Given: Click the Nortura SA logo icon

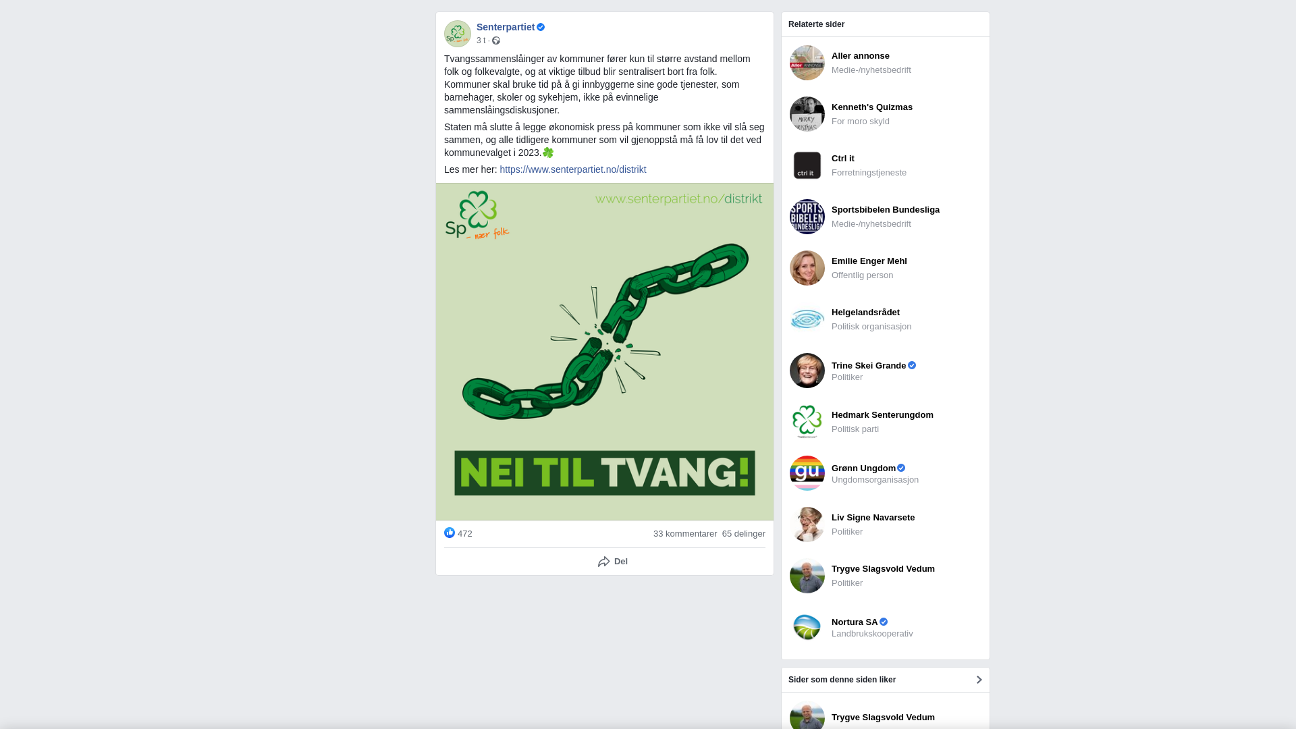Looking at the screenshot, I should tap(807, 627).
